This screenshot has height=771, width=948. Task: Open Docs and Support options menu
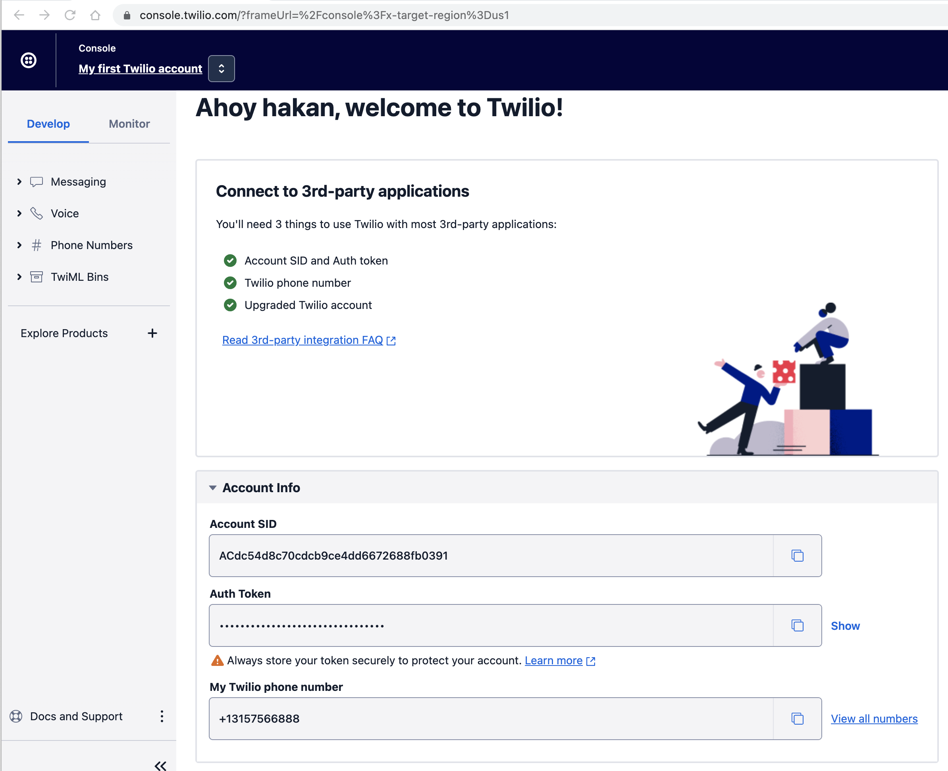[x=162, y=716]
